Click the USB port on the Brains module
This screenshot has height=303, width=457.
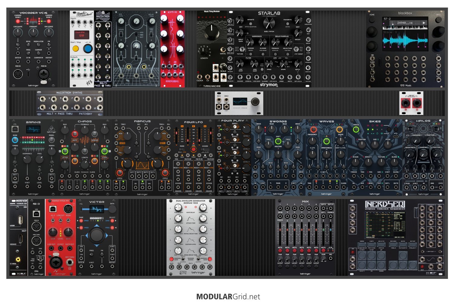[15, 129]
